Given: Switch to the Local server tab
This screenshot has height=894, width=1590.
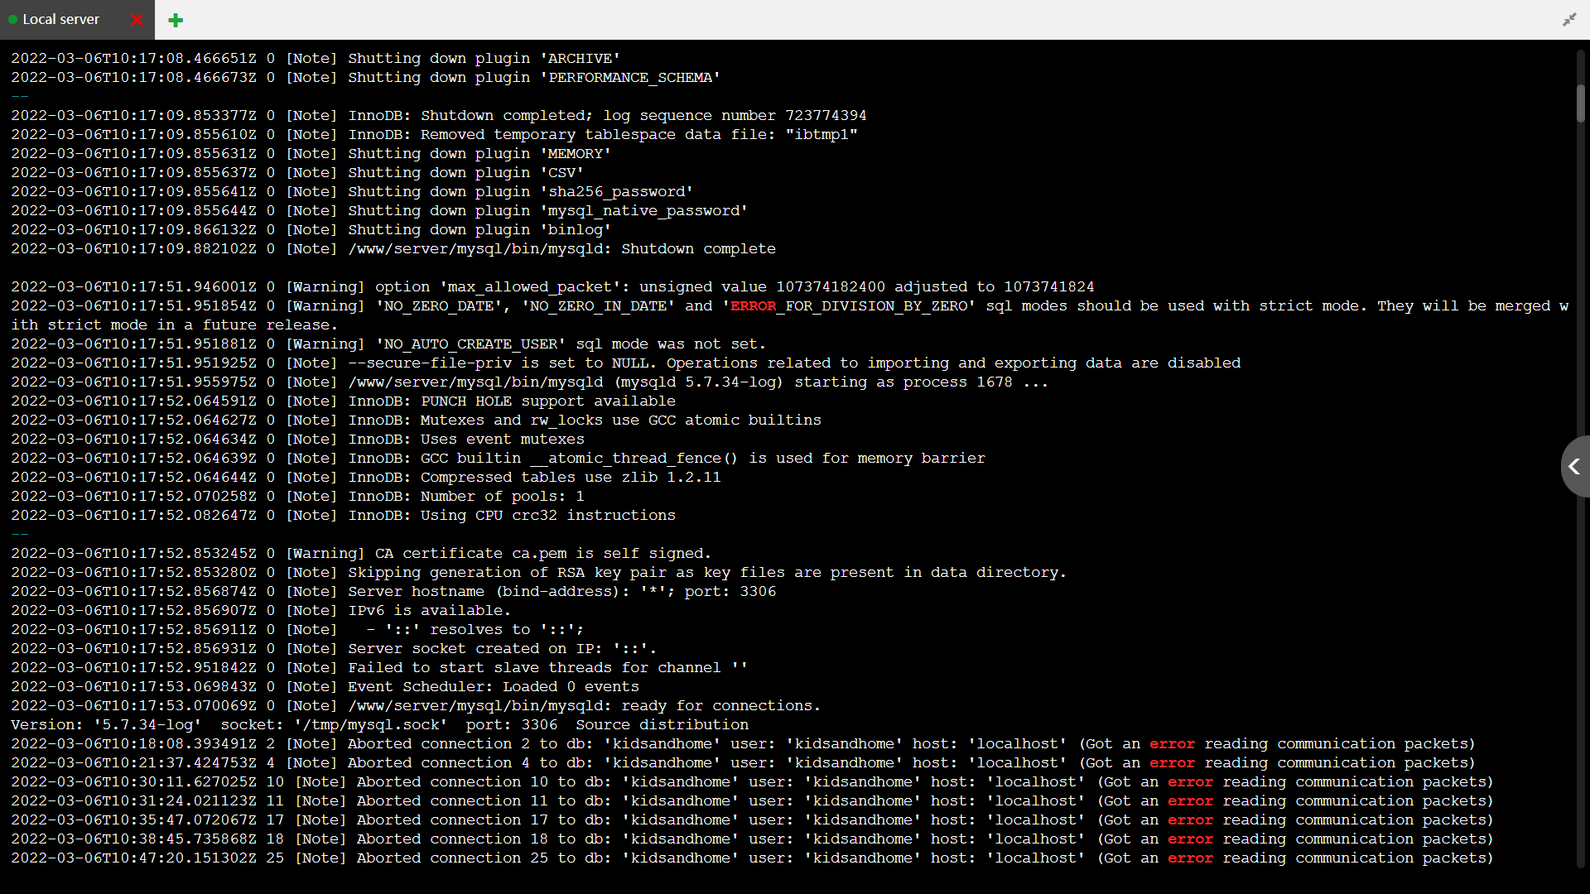Looking at the screenshot, I should click(61, 19).
